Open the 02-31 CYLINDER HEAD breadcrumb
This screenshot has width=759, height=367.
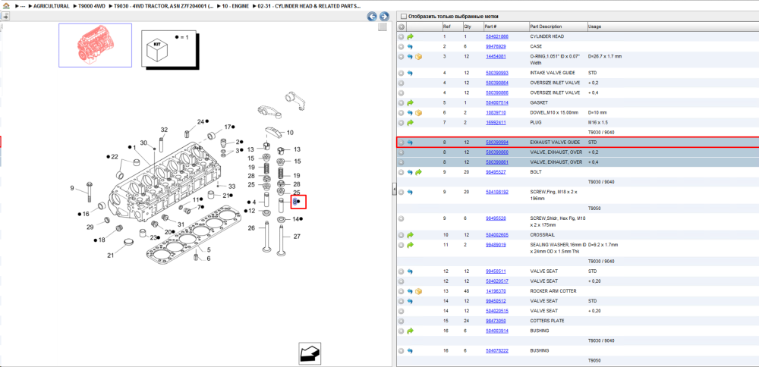[310, 6]
